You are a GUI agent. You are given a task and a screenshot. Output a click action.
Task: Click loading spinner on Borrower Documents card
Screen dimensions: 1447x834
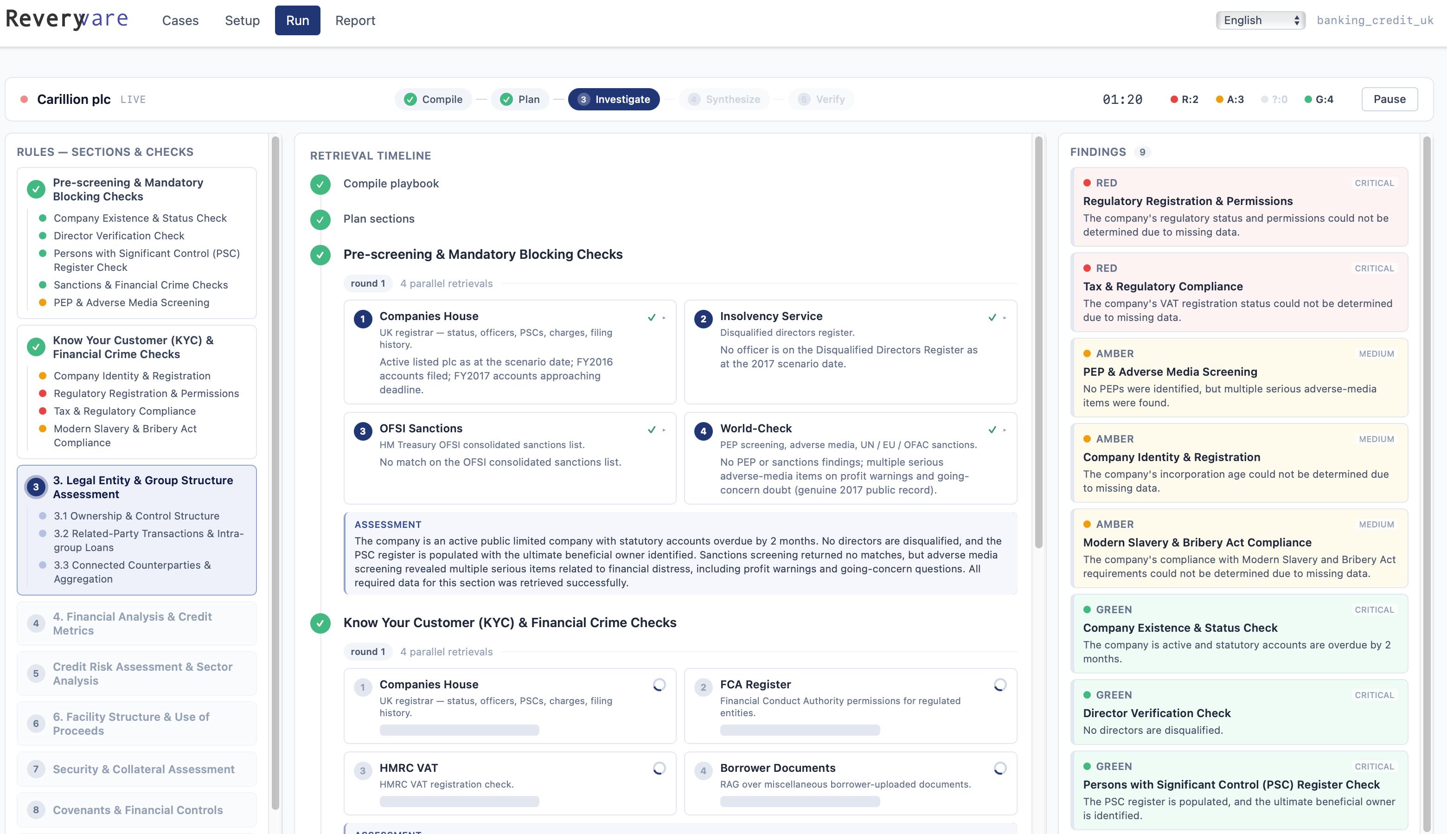pyautogui.click(x=1000, y=768)
